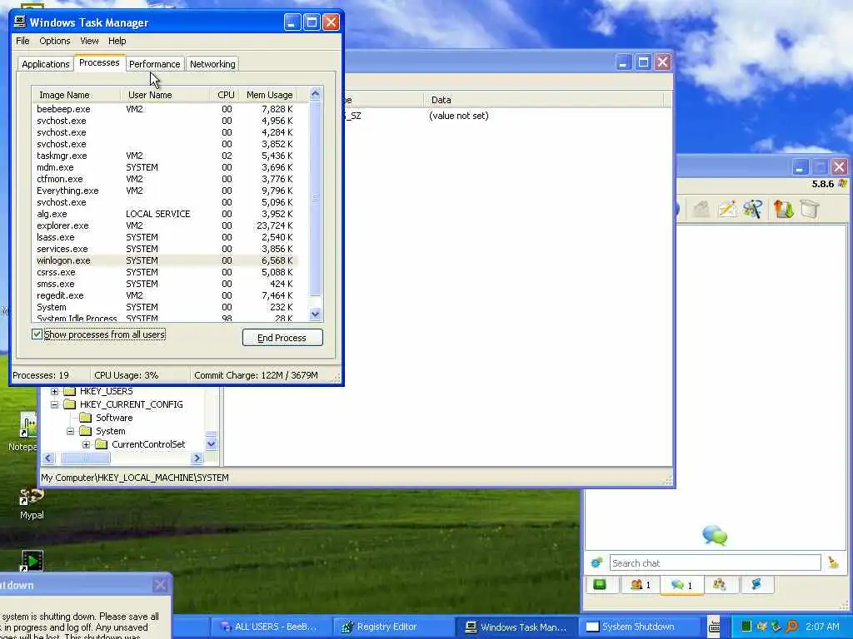
Task: Switch to the Performance tab
Action: tap(154, 64)
